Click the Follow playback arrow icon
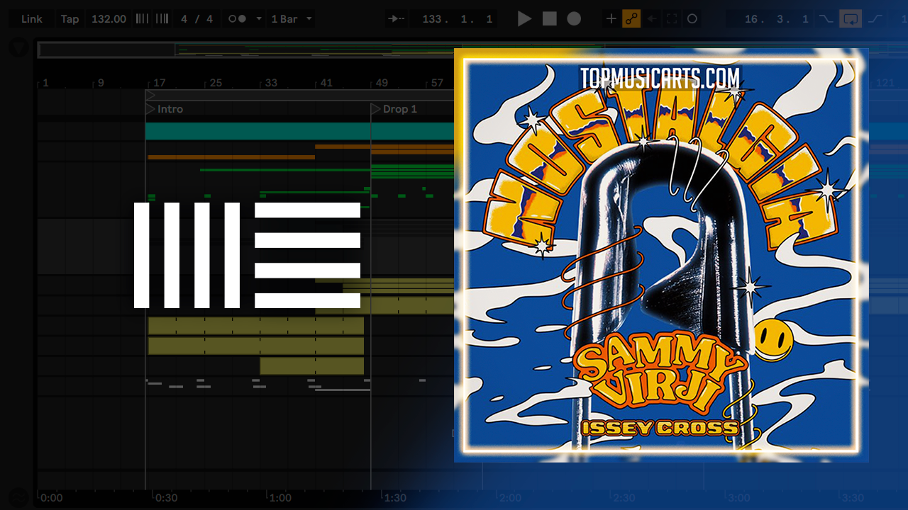Screen dimensions: 908x510 pyautogui.click(x=397, y=19)
